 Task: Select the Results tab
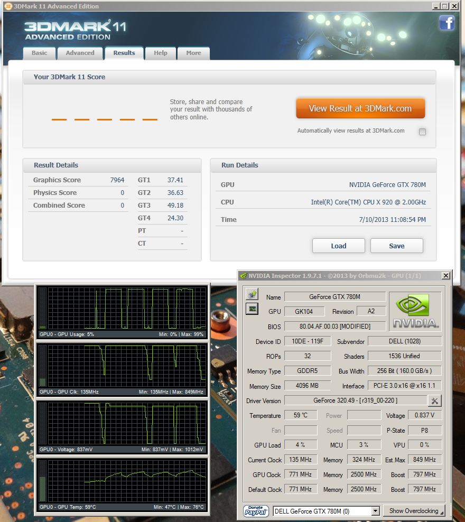pos(124,53)
